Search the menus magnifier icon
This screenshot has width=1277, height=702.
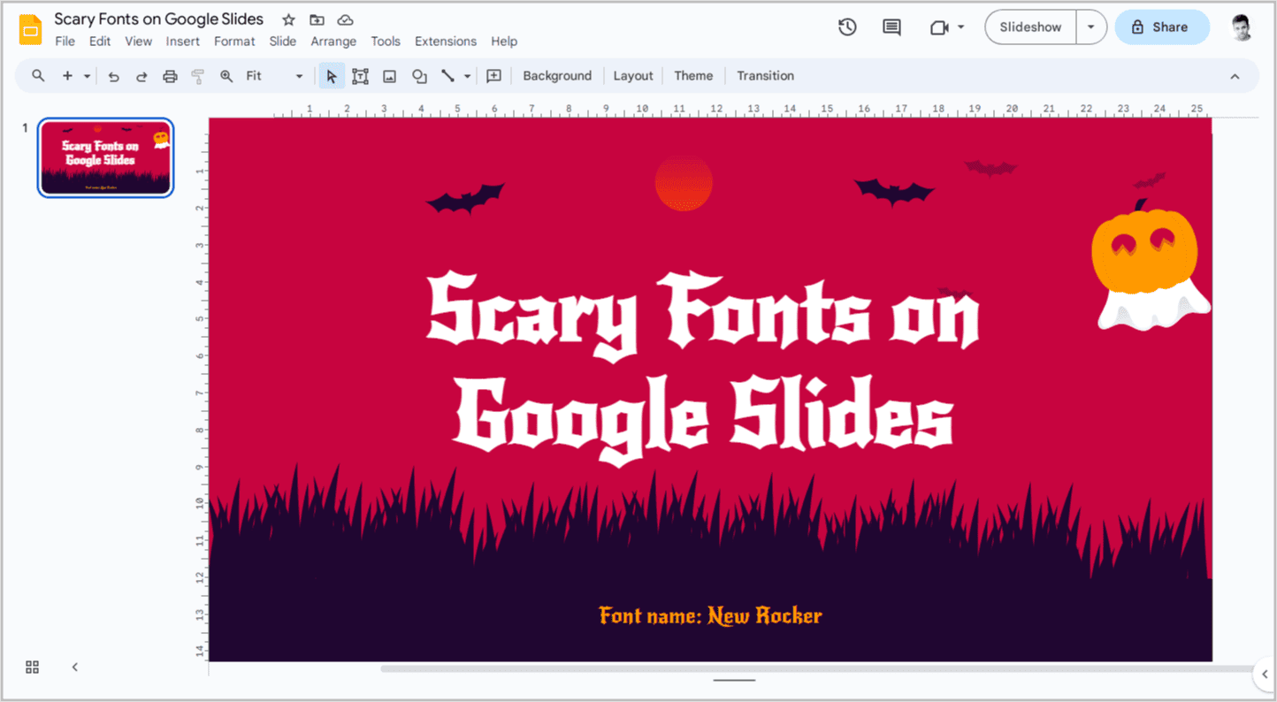(38, 76)
